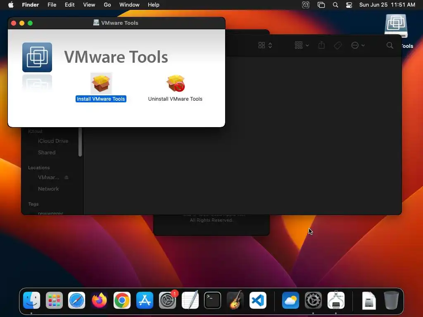Select VMware volume in Finder sidebar

click(48, 177)
